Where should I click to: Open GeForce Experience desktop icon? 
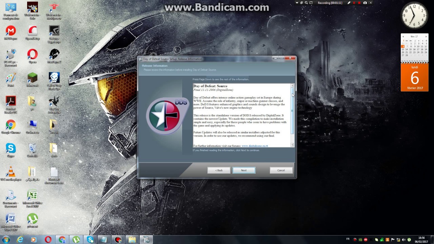point(54,35)
